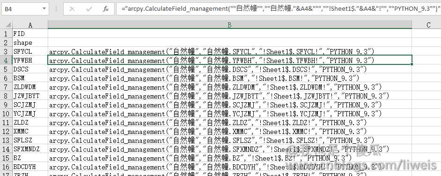
Task: Click the ZLDWDM arcpy formula cell in column B
Action: [x=230, y=87]
